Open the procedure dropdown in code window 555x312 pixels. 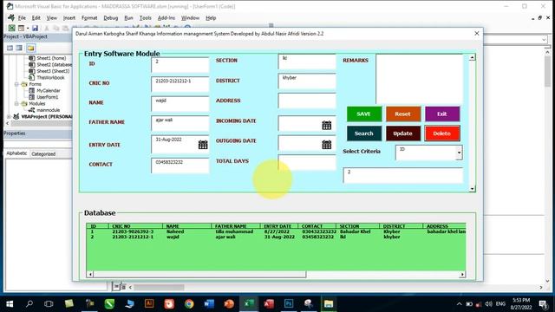point(544,40)
